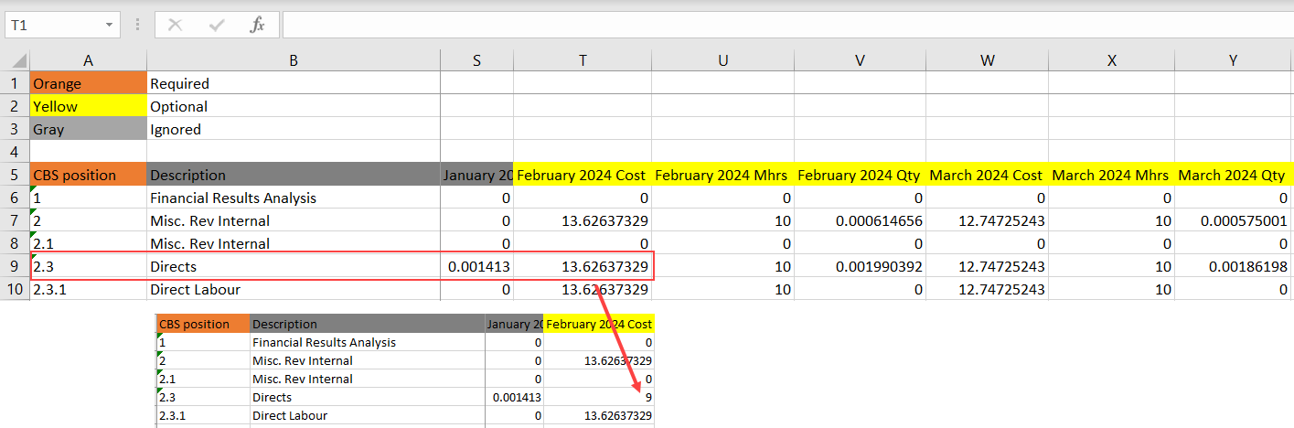The image size is (1294, 428).
Task: Click the Select All corner triangle
Action: point(18,61)
